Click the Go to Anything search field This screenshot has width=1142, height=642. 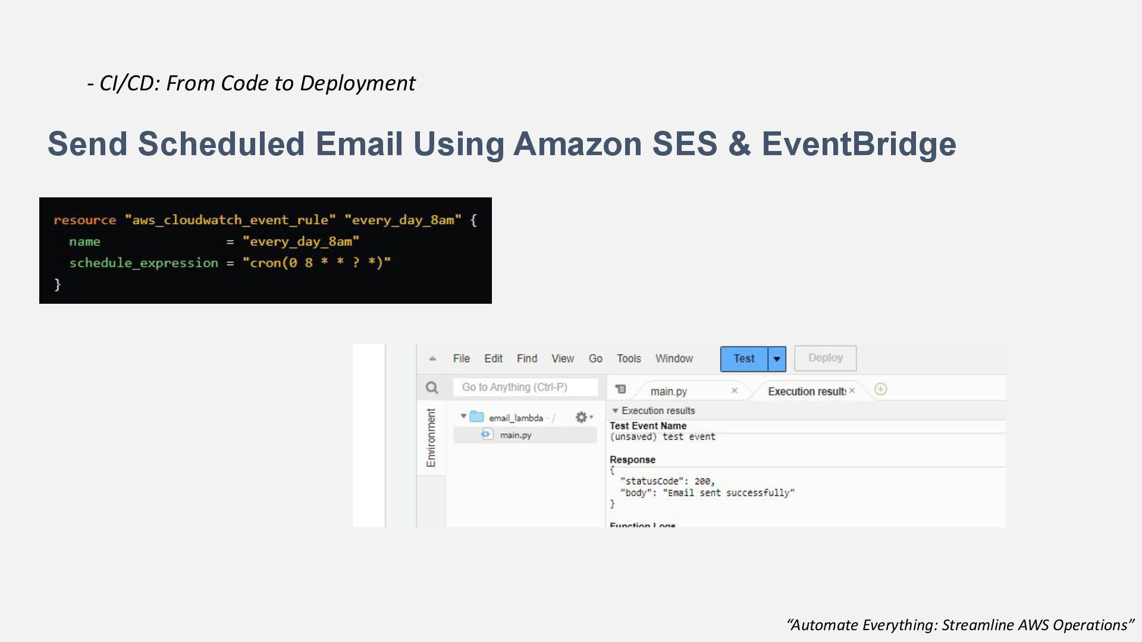[525, 387]
